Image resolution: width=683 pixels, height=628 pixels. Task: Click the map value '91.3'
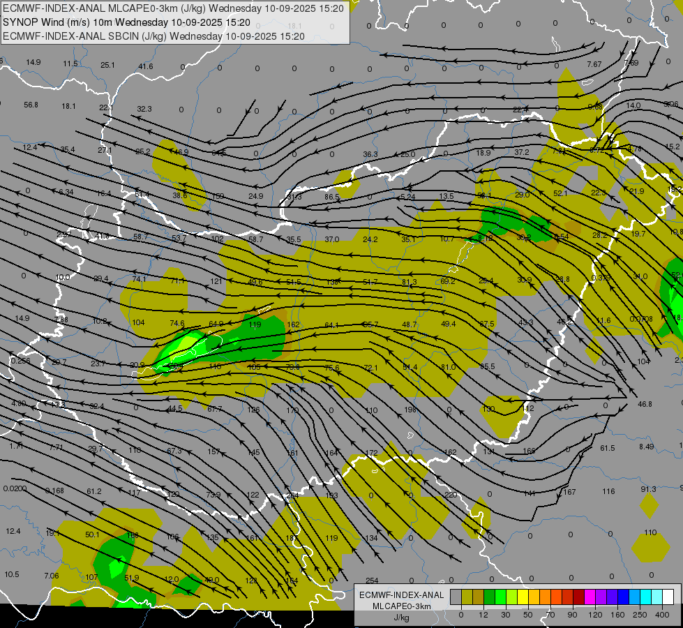pos(648,489)
